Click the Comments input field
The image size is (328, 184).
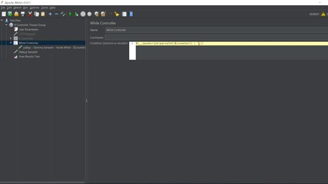pyautogui.click(x=216, y=37)
